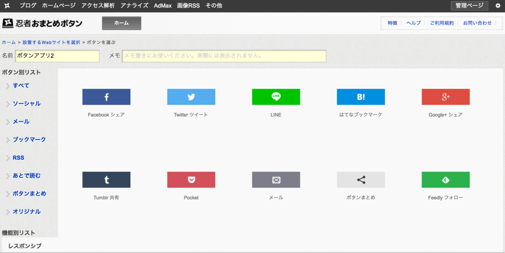Filter list by すべて
505x253 pixels.
coord(21,85)
